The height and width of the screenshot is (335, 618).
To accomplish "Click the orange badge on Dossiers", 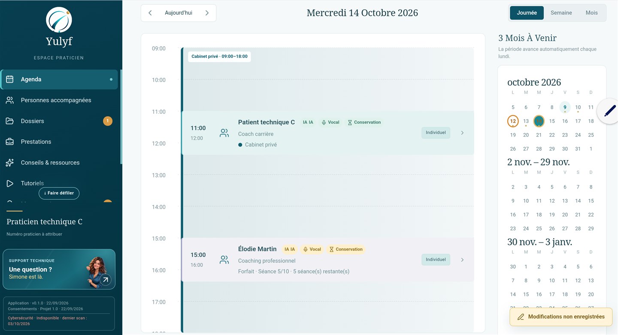I will [x=108, y=121].
